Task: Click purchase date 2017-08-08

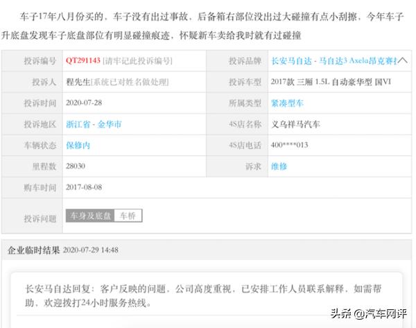Action: pos(84,187)
